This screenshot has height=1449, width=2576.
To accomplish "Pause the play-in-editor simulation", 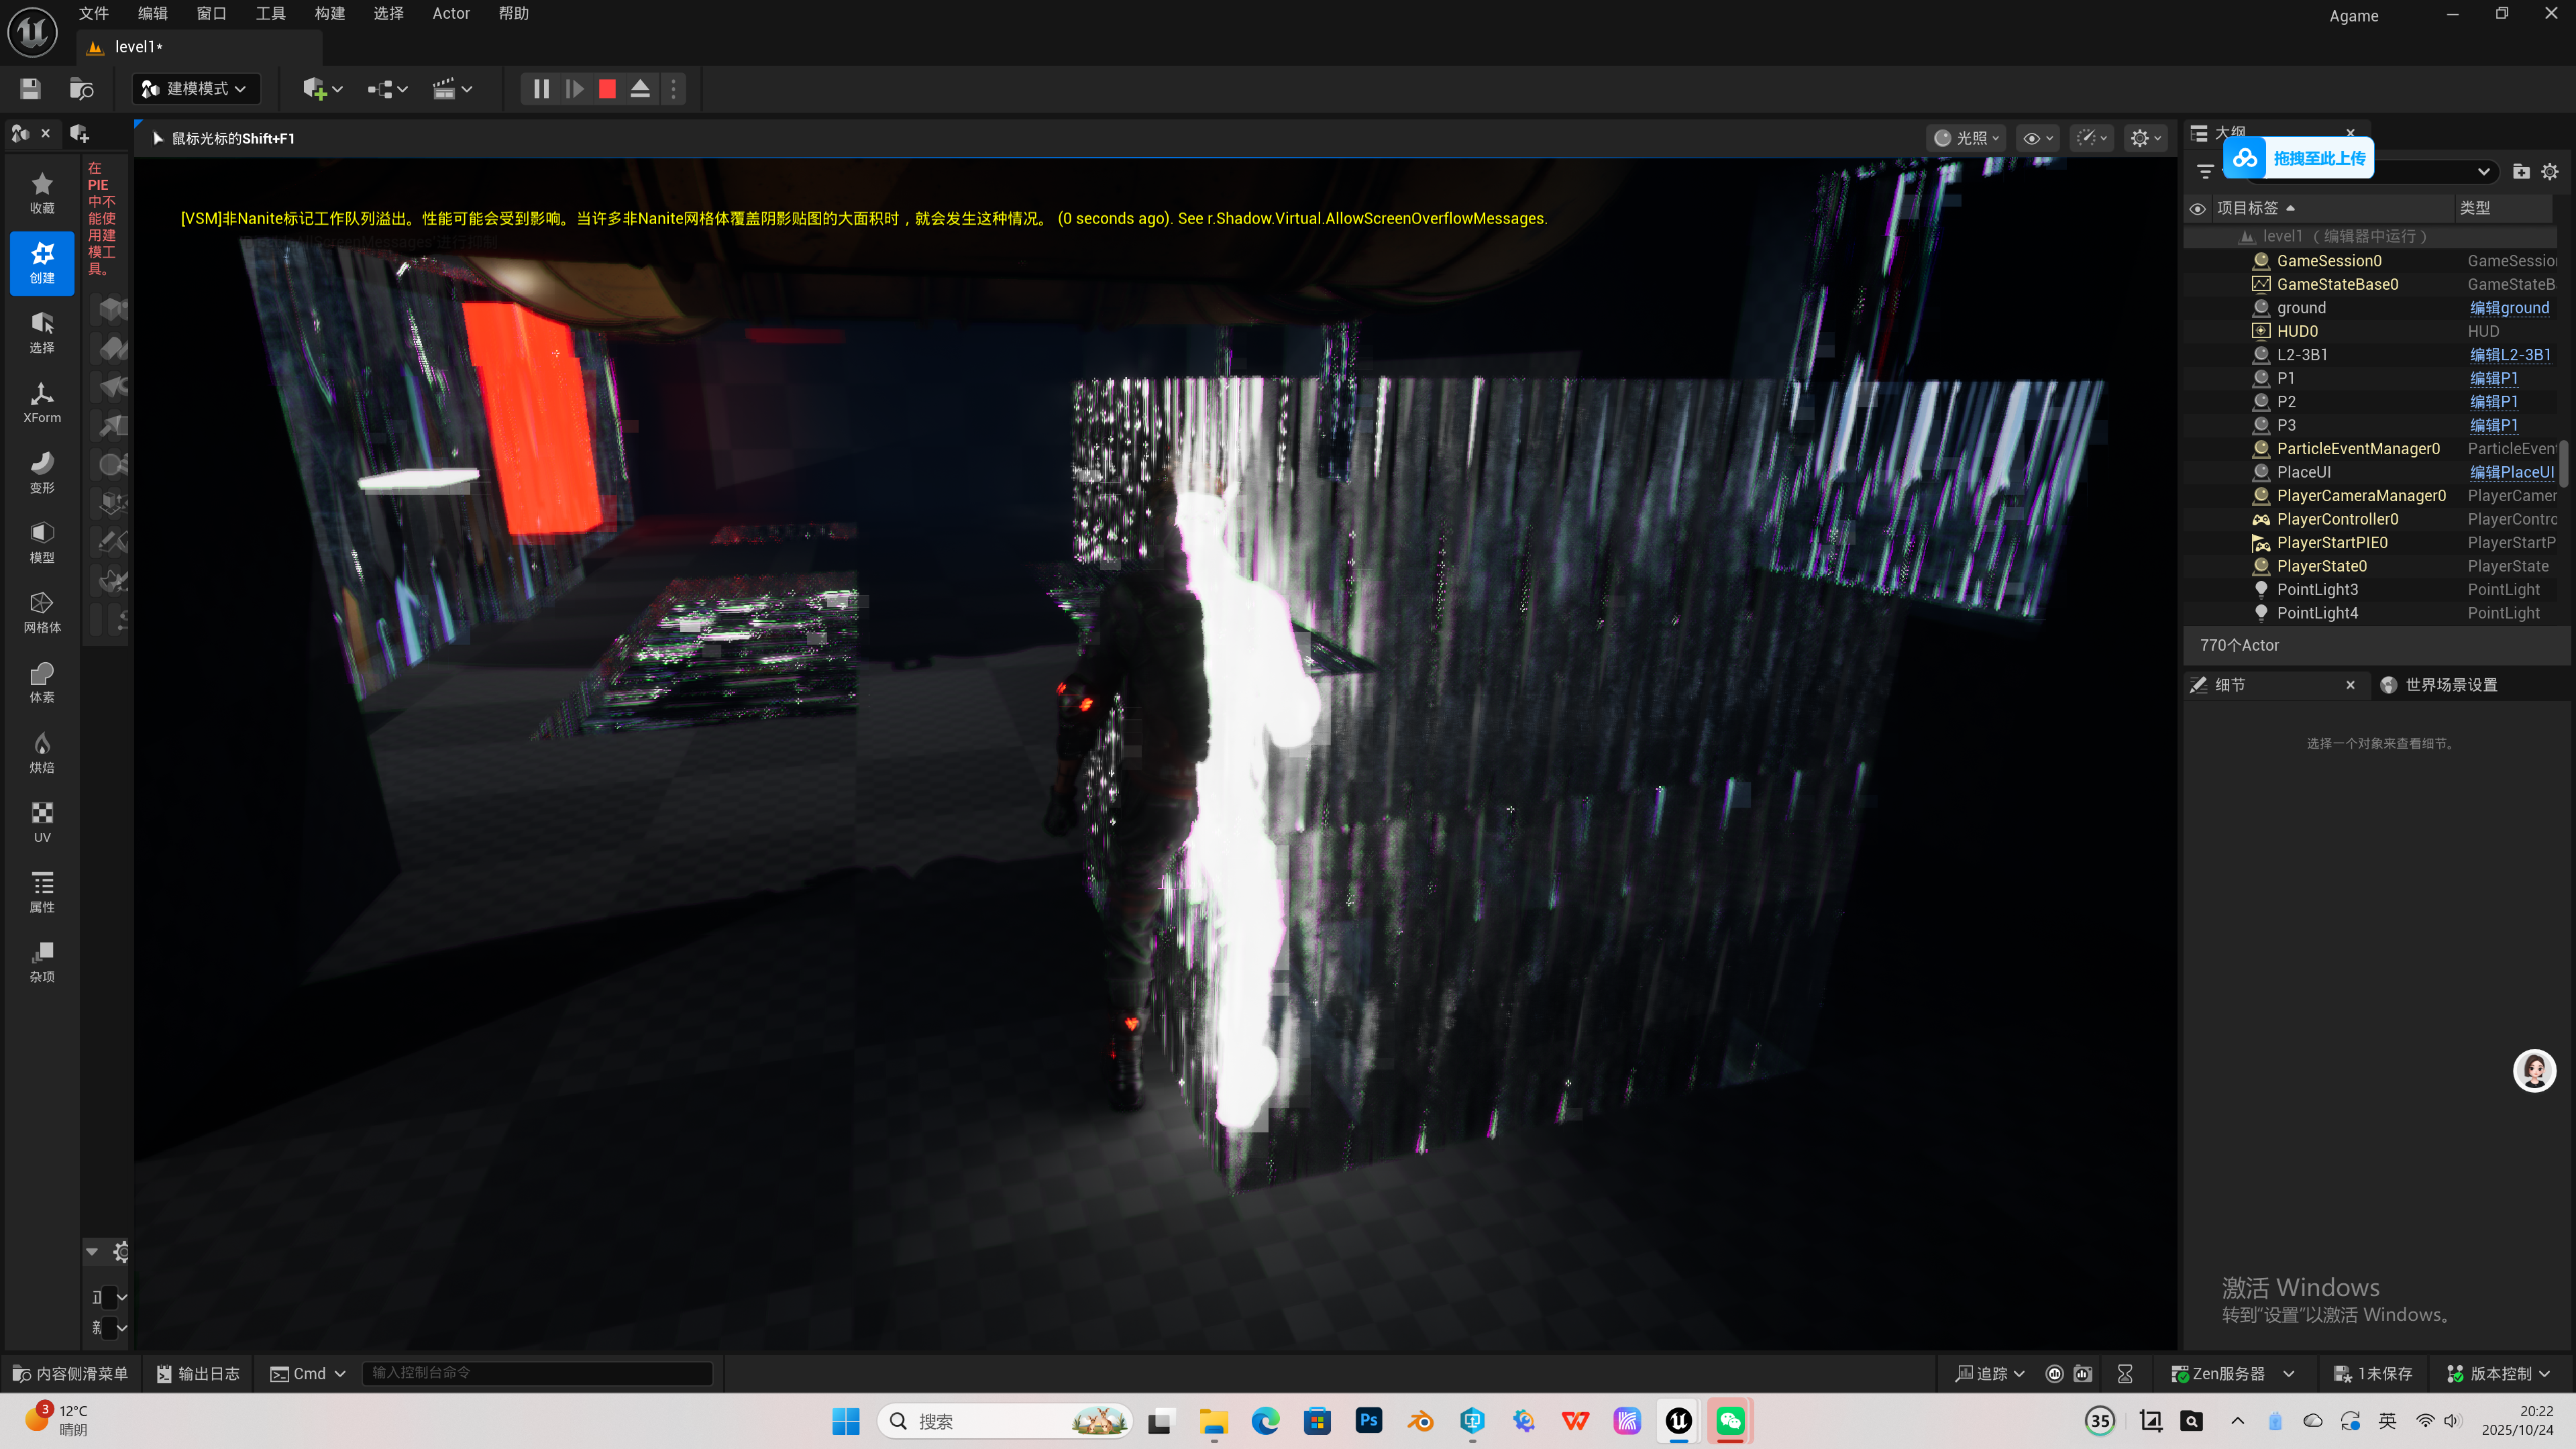I will pos(541,89).
